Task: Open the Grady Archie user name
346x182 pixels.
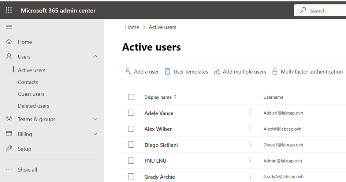Action: point(160,177)
